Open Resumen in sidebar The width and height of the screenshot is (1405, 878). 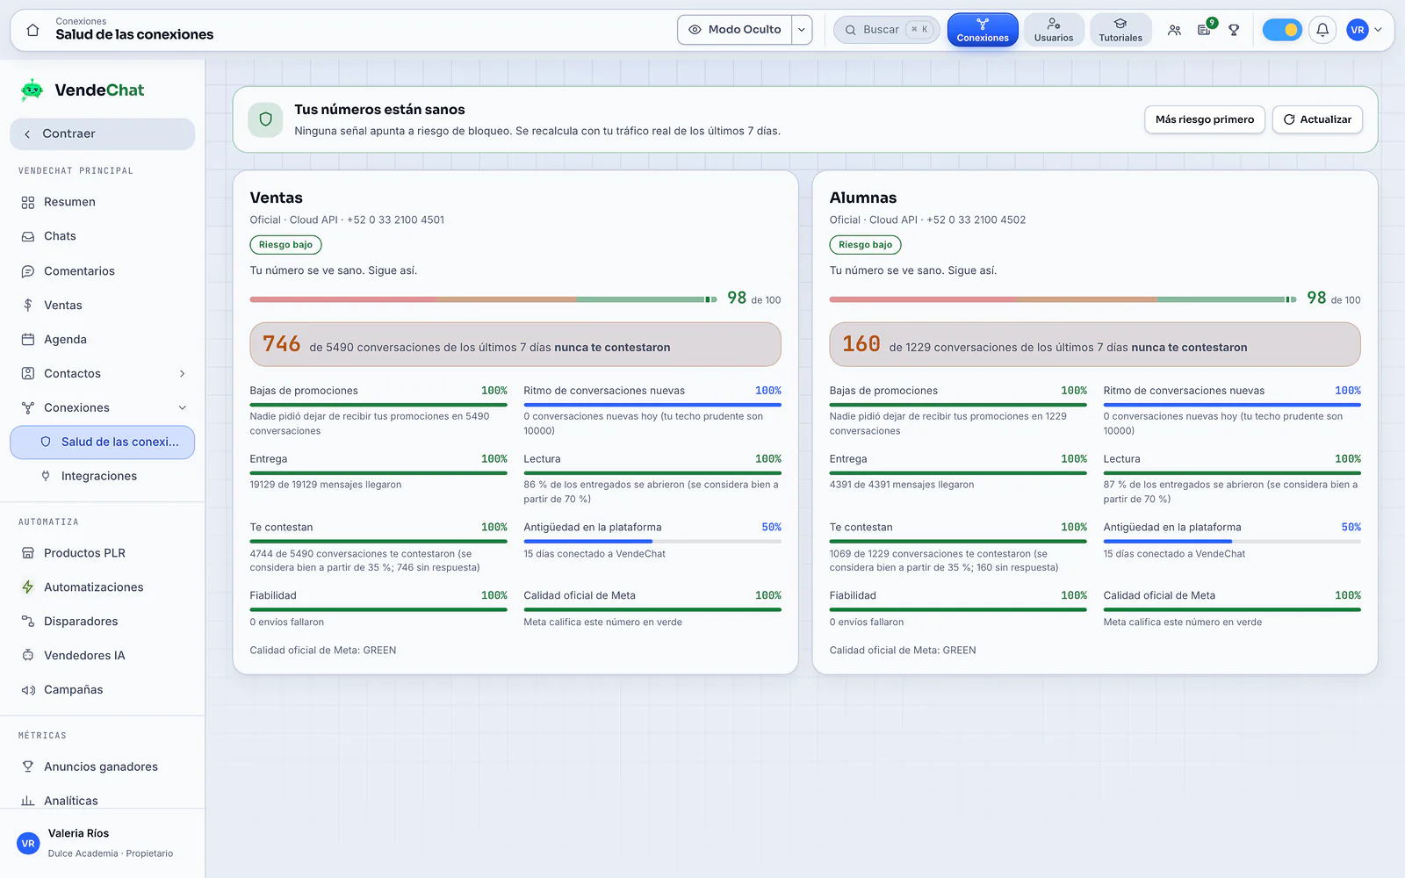103,202
